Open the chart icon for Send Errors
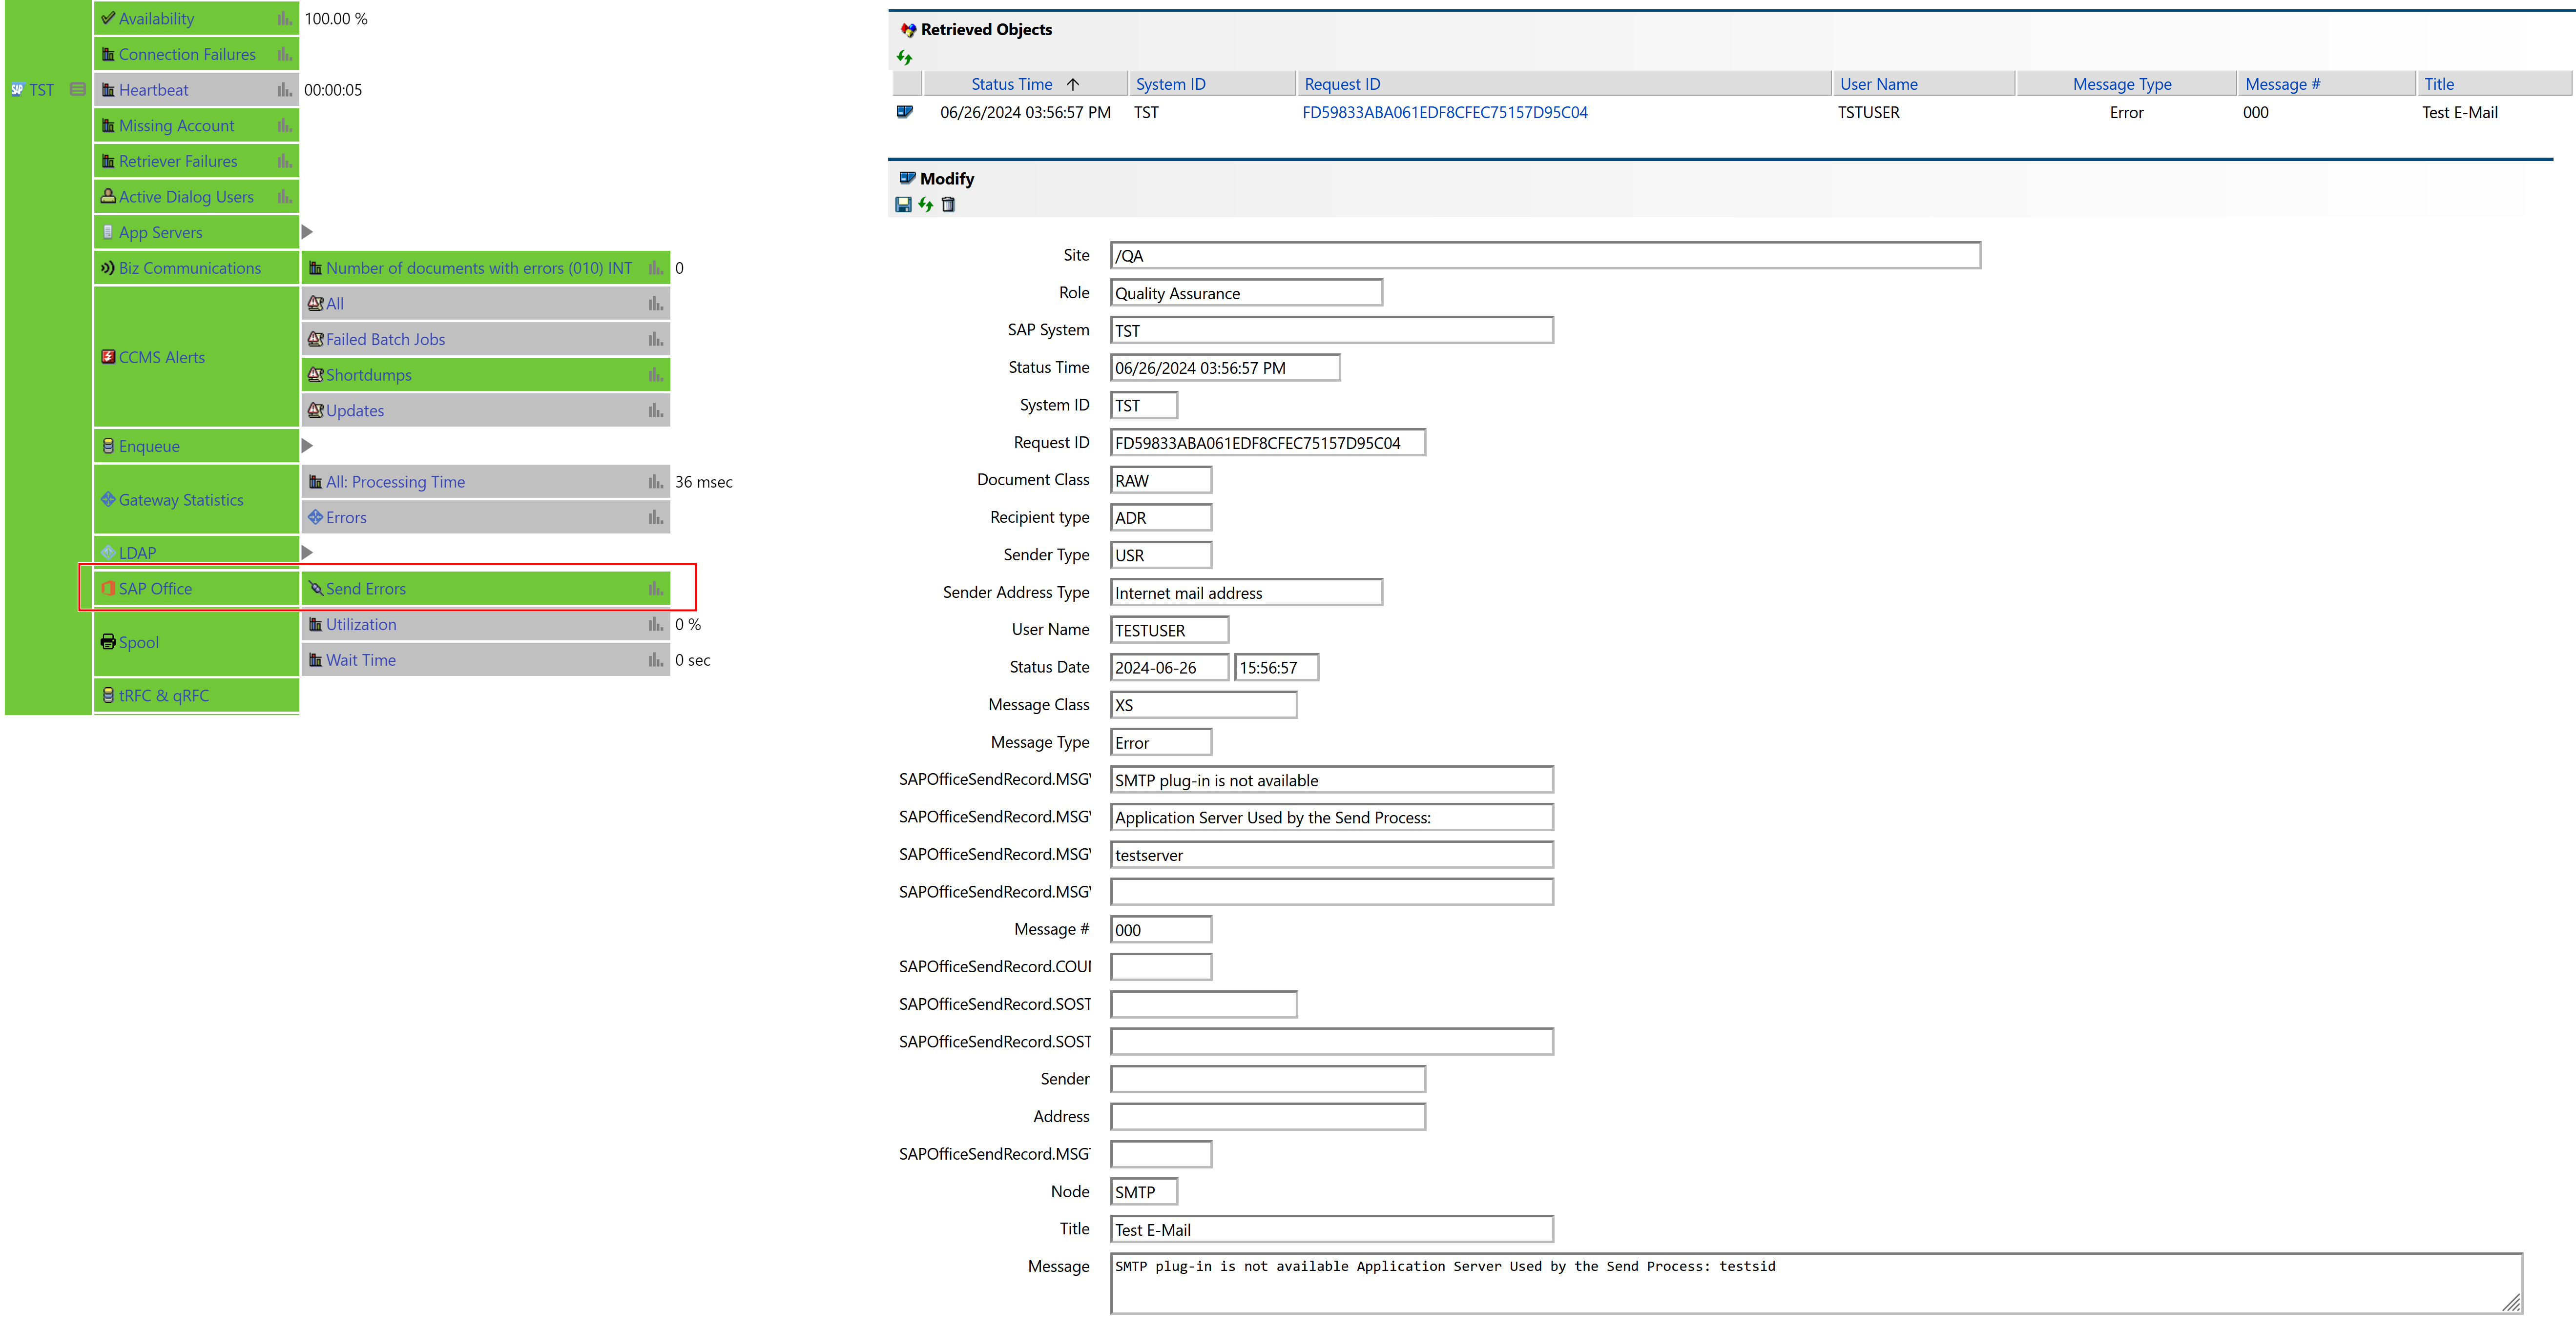The height and width of the screenshot is (1330, 2576). tap(656, 589)
